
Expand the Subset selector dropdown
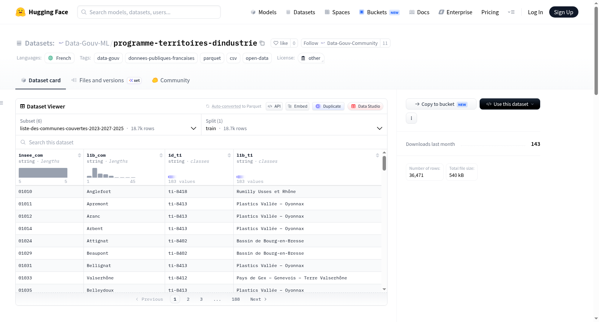pyautogui.click(x=108, y=125)
